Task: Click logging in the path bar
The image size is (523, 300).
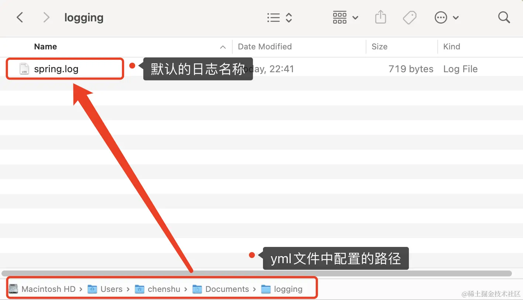Action: pos(288,289)
